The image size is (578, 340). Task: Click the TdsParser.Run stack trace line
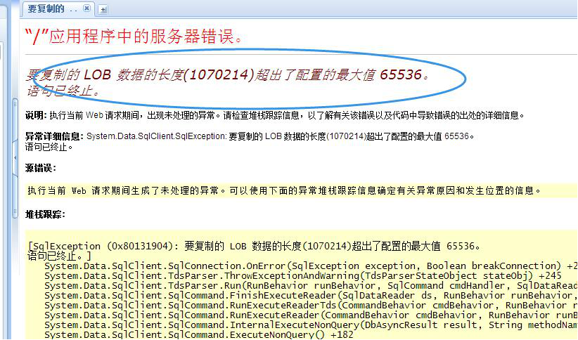[x=311, y=286]
